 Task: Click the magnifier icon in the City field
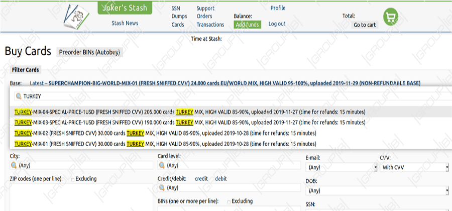coord(13,165)
